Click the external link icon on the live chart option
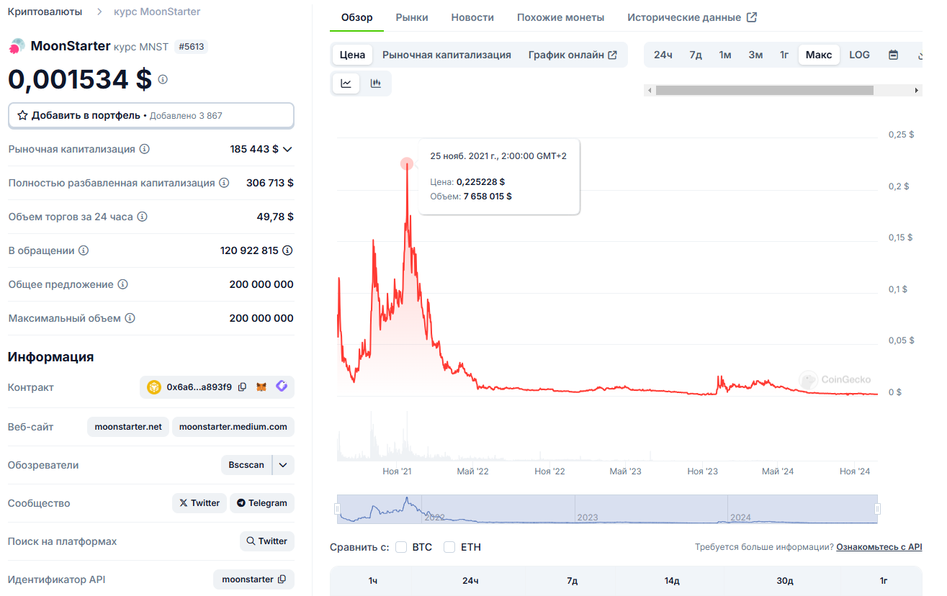 (x=613, y=55)
